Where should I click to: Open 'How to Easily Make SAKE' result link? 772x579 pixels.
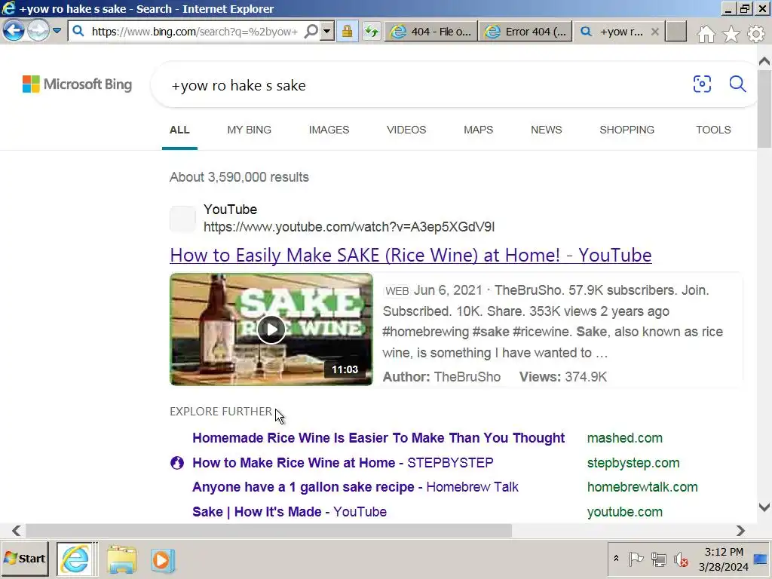point(411,256)
